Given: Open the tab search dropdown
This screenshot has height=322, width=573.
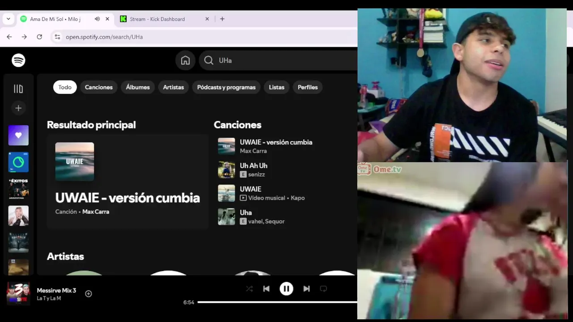Looking at the screenshot, I should point(8,19).
